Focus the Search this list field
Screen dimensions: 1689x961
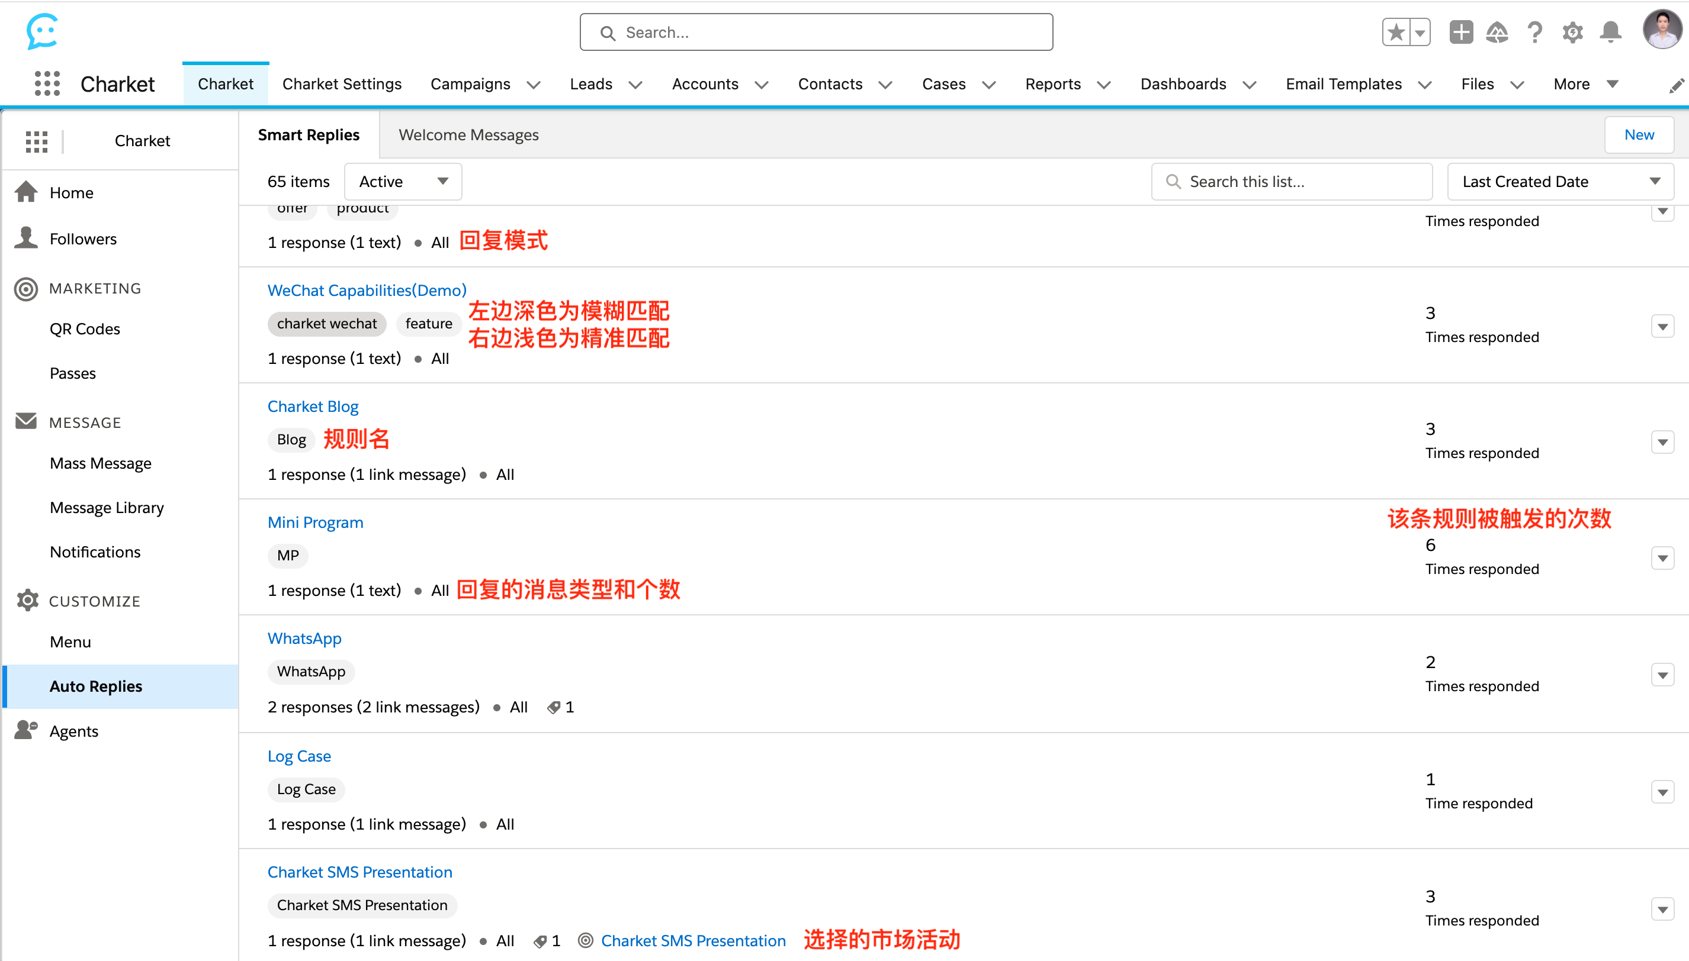(x=1292, y=182)
